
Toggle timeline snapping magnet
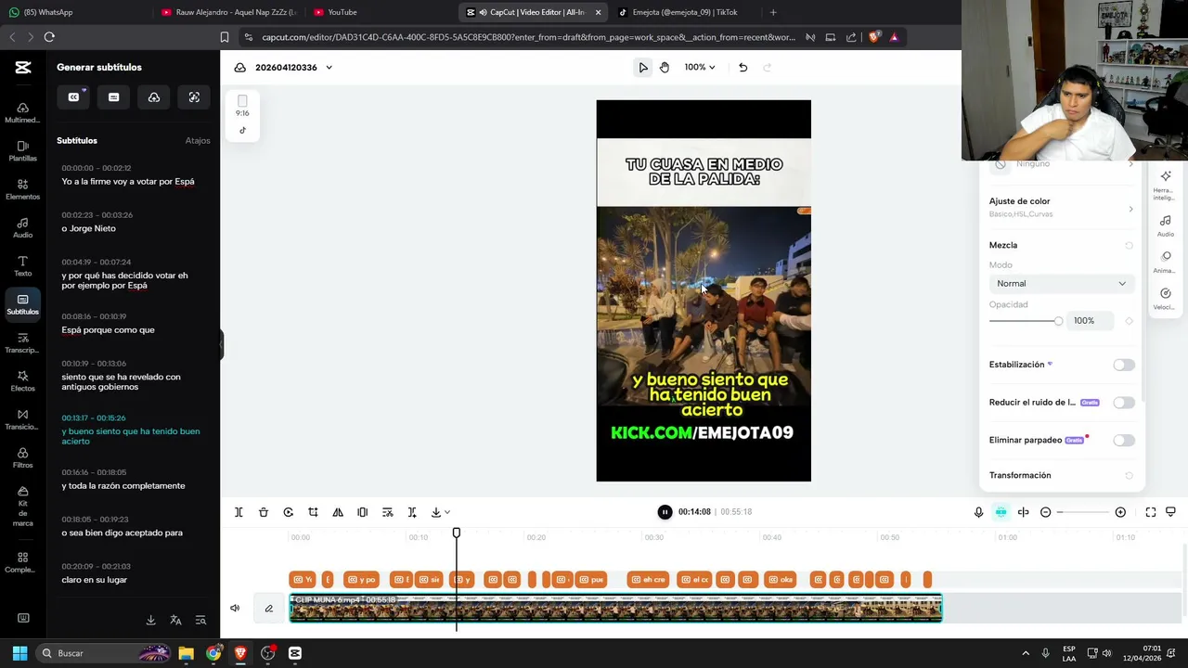pos(1001,512)
